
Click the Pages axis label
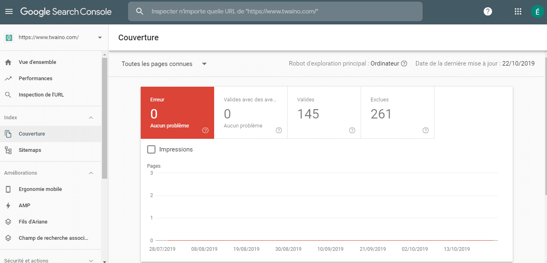coord(154,166)
